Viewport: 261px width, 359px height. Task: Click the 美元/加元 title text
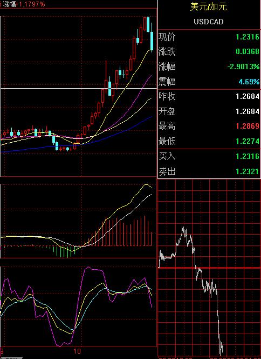point(208,6)
